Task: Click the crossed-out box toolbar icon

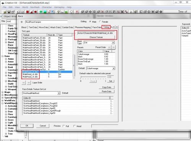Action: (122, 12)
